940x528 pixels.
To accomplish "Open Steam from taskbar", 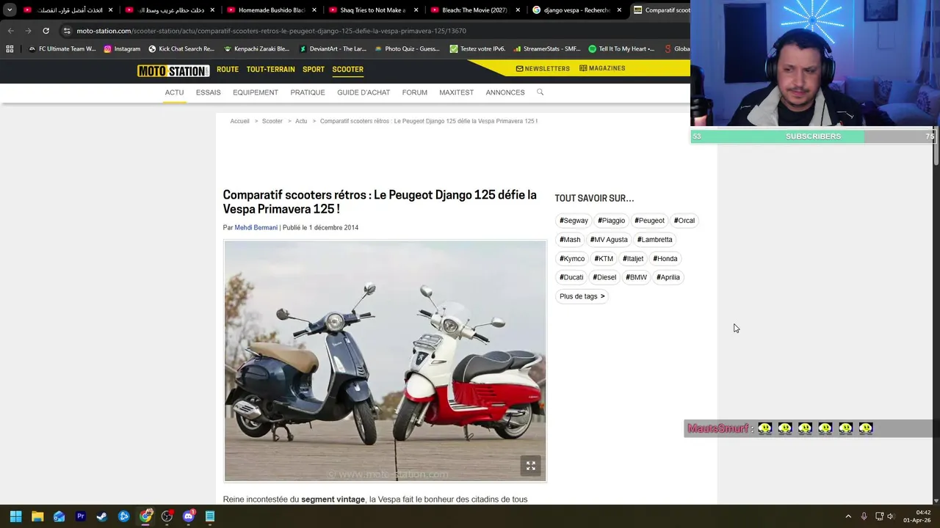I will point(102,516).
